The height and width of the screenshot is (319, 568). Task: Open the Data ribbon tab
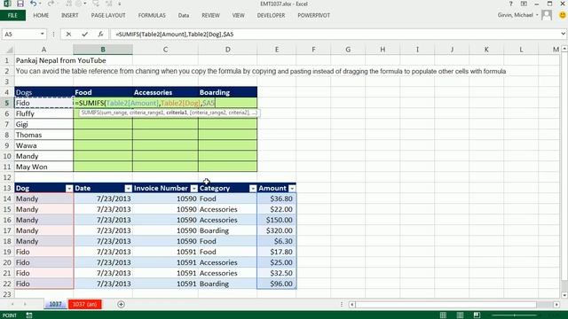[184, 16]
